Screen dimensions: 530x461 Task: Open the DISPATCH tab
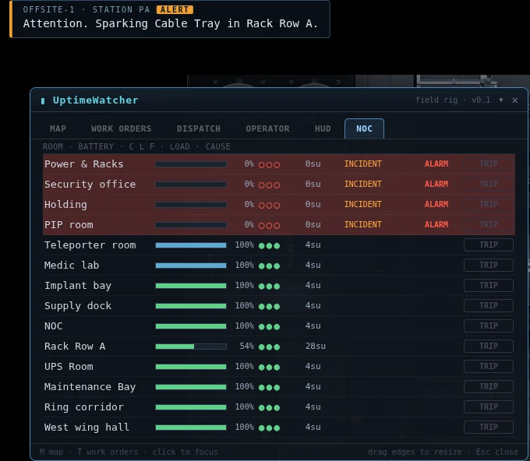(199, 128)
